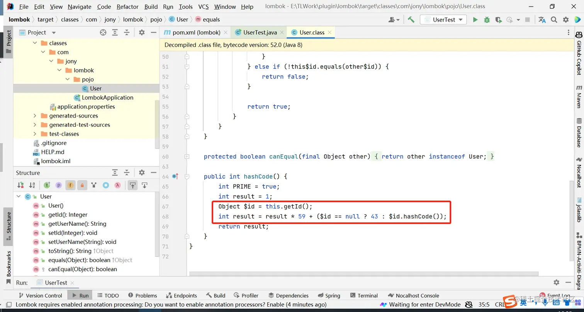Open the Problems tool window

click(x=143, y=295)
